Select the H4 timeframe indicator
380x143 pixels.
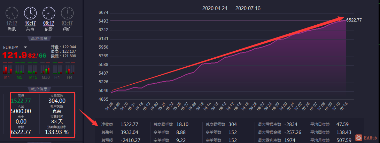pyautogui.click(x=70, y=77)
